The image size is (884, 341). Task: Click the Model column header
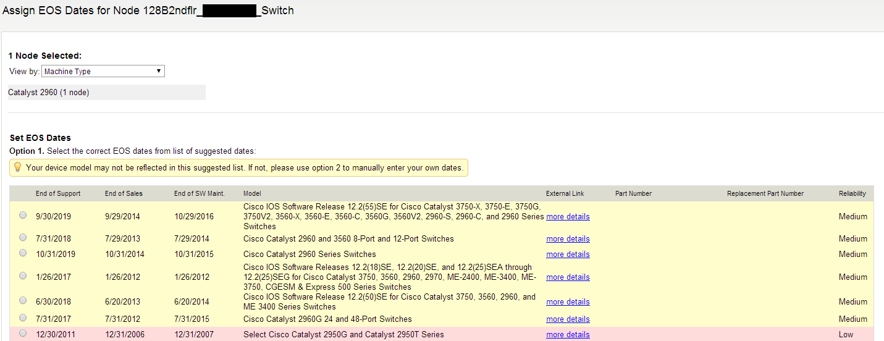pyautogui.click(x=252, y=193)
